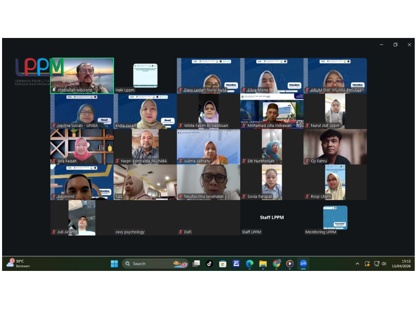Open Microsoft Store from the taskbar
This screenshot has height=312, width=417.
pyautogui.click(x=223, y=264)
